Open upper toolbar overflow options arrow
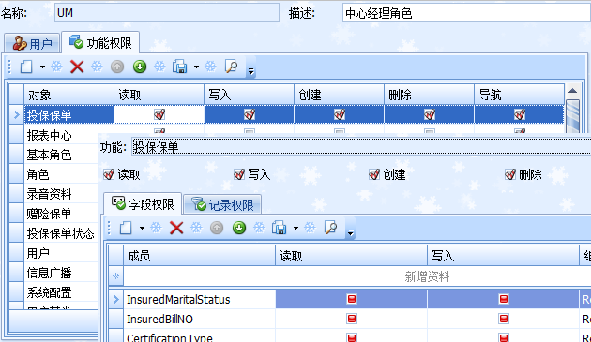 (x=250, y=71)
